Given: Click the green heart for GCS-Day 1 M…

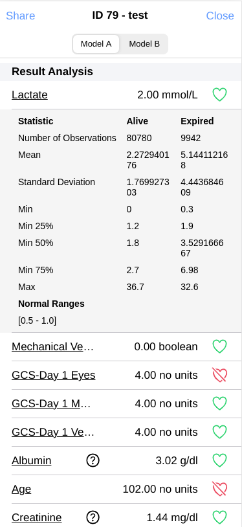Looking at the screenshot, I should 220,403.
